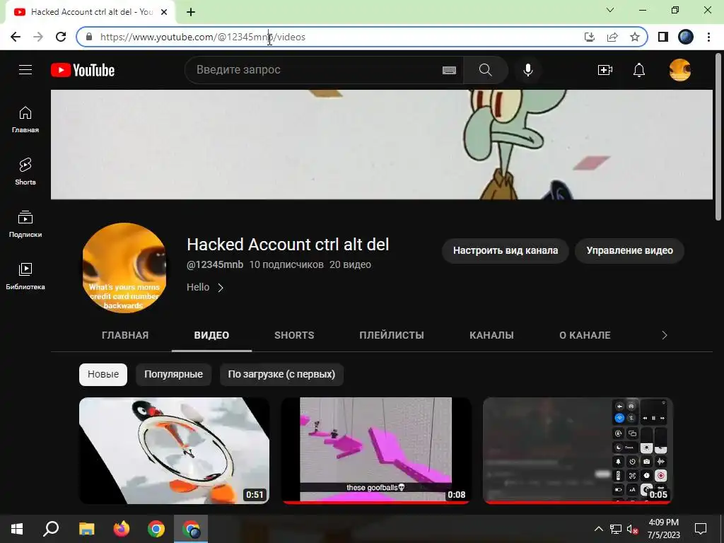Open the control center 0:05 video thumbnail
The width and height of the screenshot is (724, 543).
(x=578, y=450)
